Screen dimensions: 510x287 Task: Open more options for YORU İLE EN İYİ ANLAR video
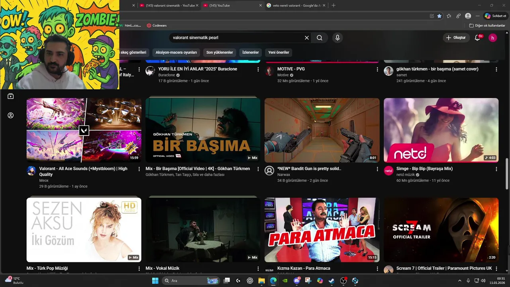[258, 69]
